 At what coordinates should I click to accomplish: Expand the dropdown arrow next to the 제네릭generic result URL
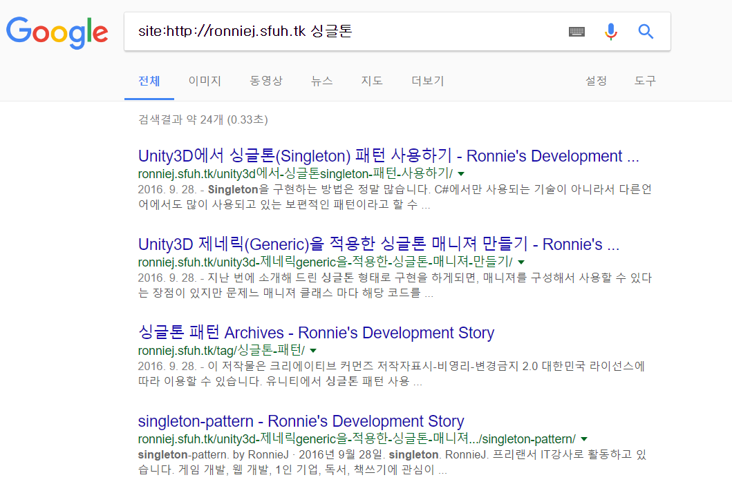click(521, 262)
